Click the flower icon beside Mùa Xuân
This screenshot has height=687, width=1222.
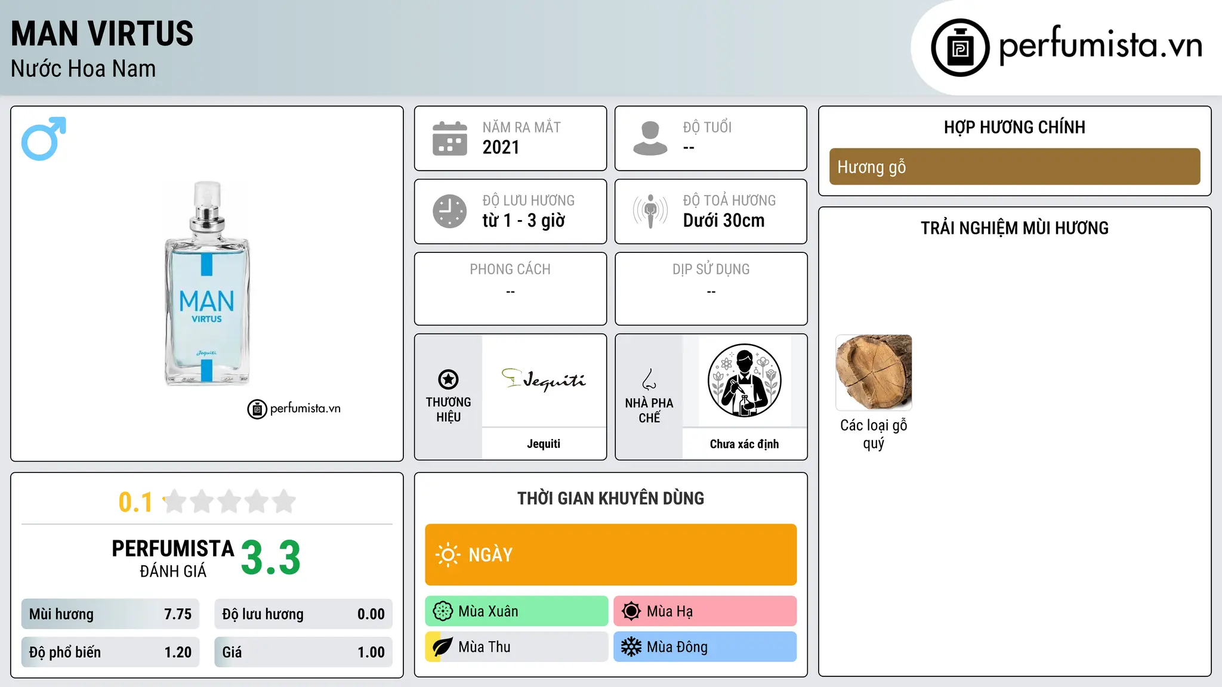point(443,611)
